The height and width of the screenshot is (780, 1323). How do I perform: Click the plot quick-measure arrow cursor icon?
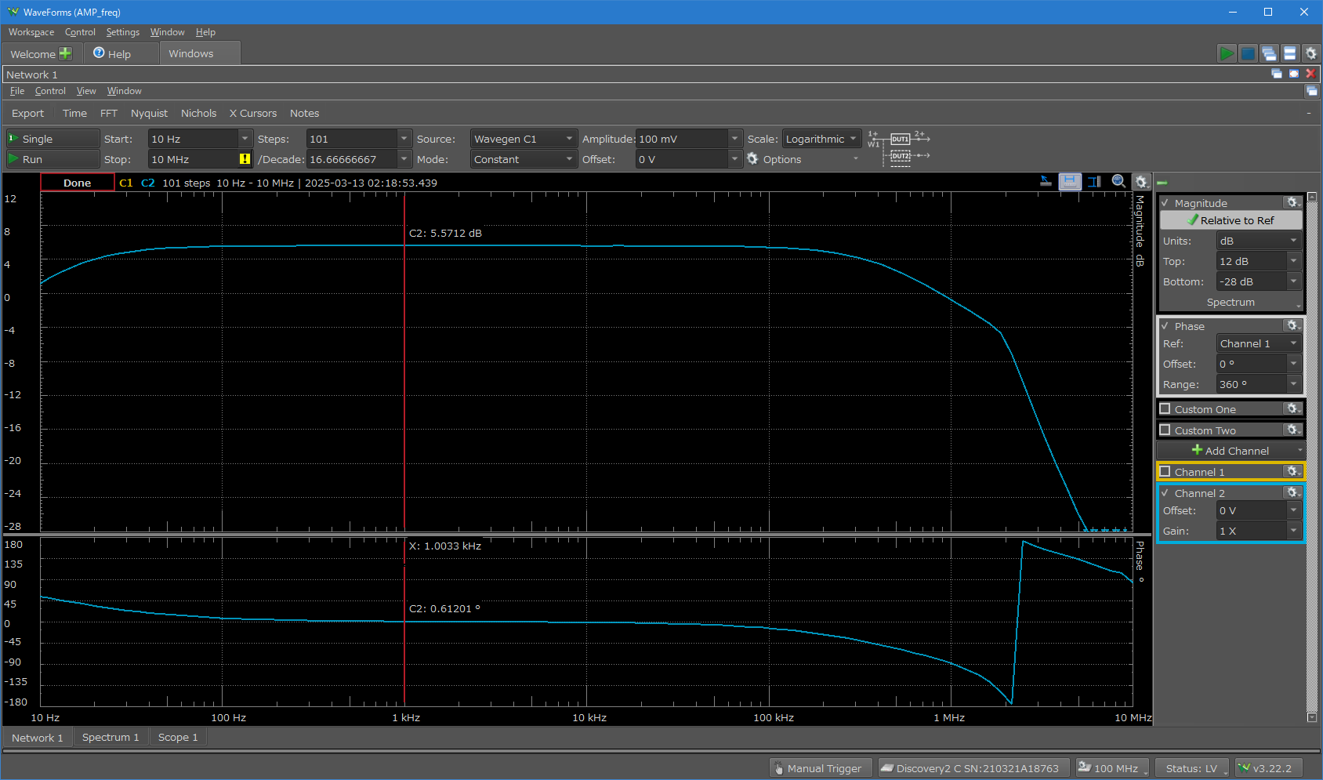(1046, 181)
